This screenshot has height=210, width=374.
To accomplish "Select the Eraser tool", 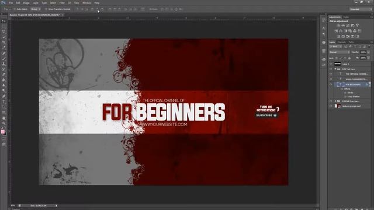I will click(4, 75).
